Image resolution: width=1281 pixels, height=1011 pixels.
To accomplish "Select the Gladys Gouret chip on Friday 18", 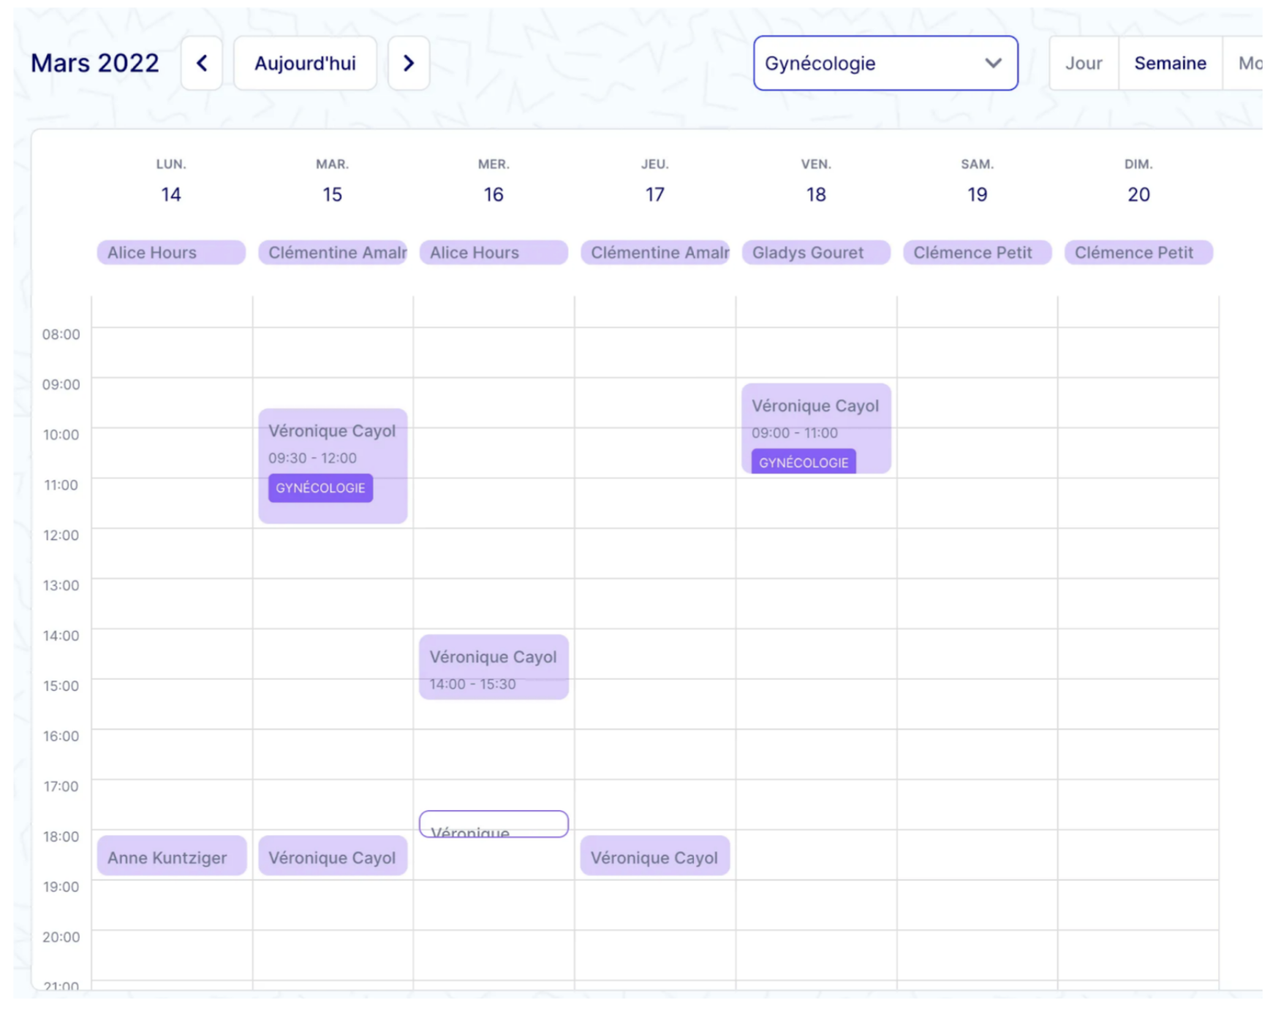I will (816, 253).
